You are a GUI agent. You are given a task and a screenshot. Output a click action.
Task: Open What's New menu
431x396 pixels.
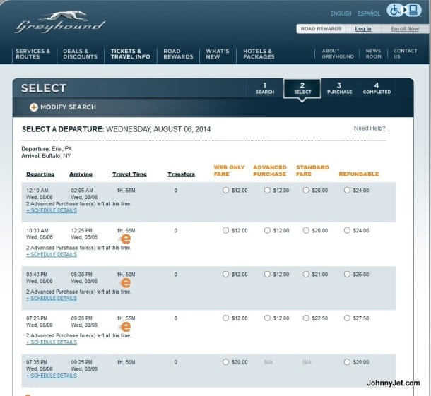click(x=218, y=54)
